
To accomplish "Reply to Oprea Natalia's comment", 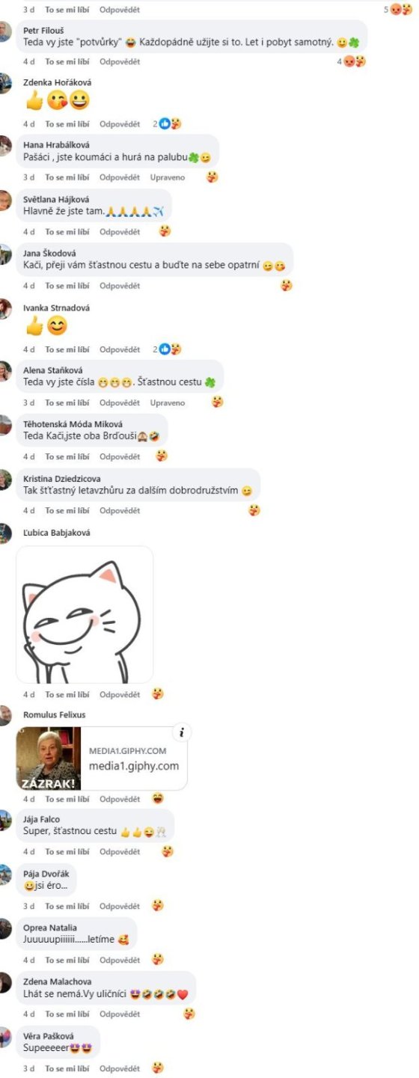I will click(120, 960).
